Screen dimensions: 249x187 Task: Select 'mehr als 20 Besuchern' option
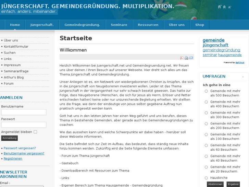(206, 167)
